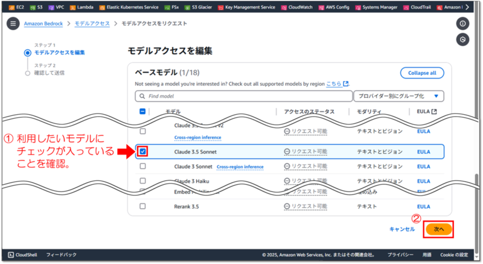
Task: Open the FSx service shortcut
Action: [x=171, y=7]
